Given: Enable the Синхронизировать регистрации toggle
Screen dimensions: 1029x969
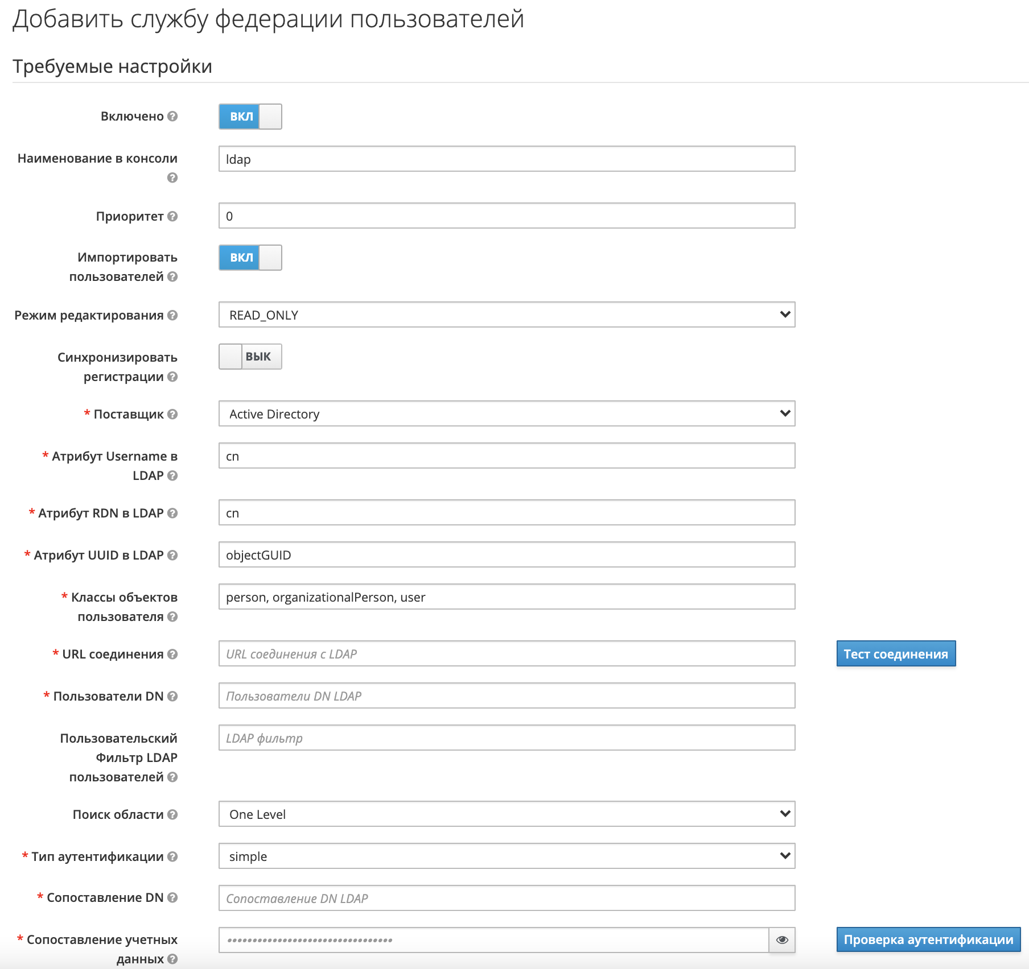Looking at the screenshot, I should click(x=249, y=356).
